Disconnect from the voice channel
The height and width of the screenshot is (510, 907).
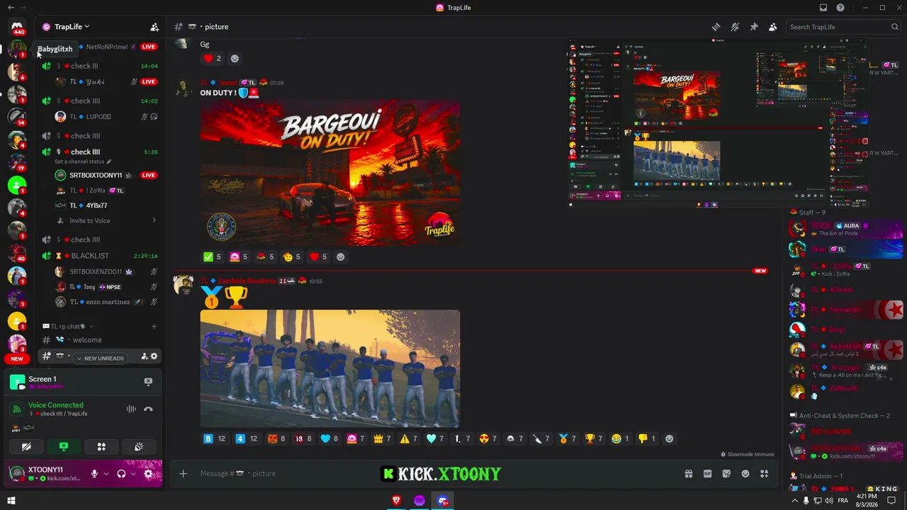pos(148,409)
